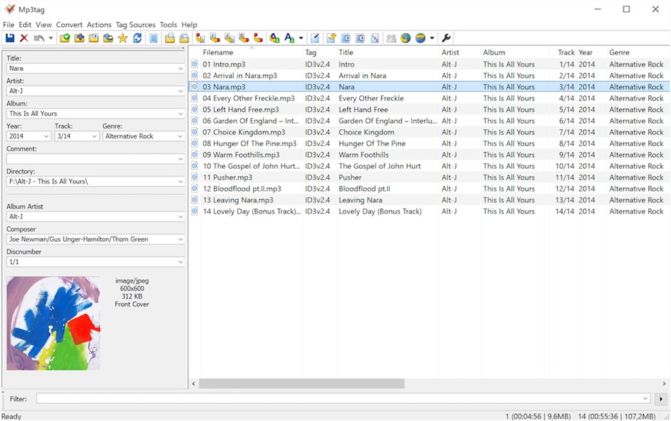This screenshot has height=421, width=671.
Task: Expand the Year combo box
Action: [46, 136]
